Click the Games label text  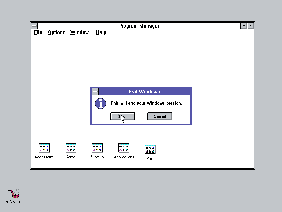[71, 157]
